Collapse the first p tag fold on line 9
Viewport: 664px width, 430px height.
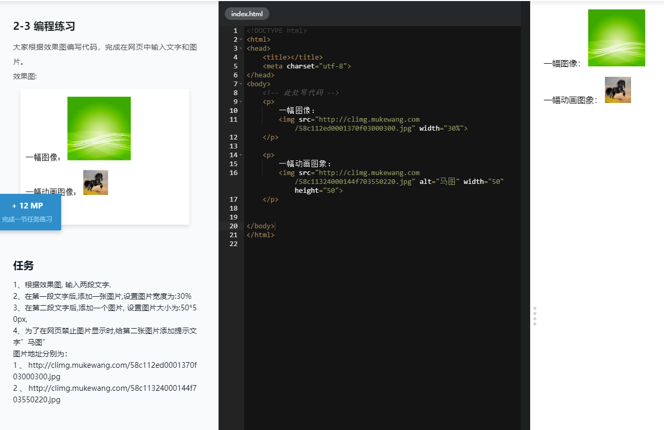(241, 102)
